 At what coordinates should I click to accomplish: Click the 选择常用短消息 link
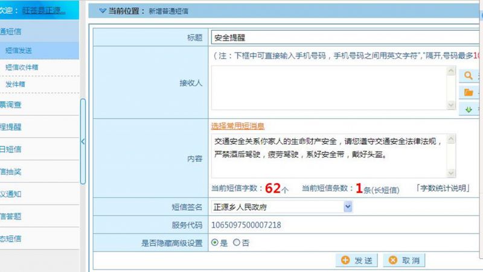click(237, 126)
